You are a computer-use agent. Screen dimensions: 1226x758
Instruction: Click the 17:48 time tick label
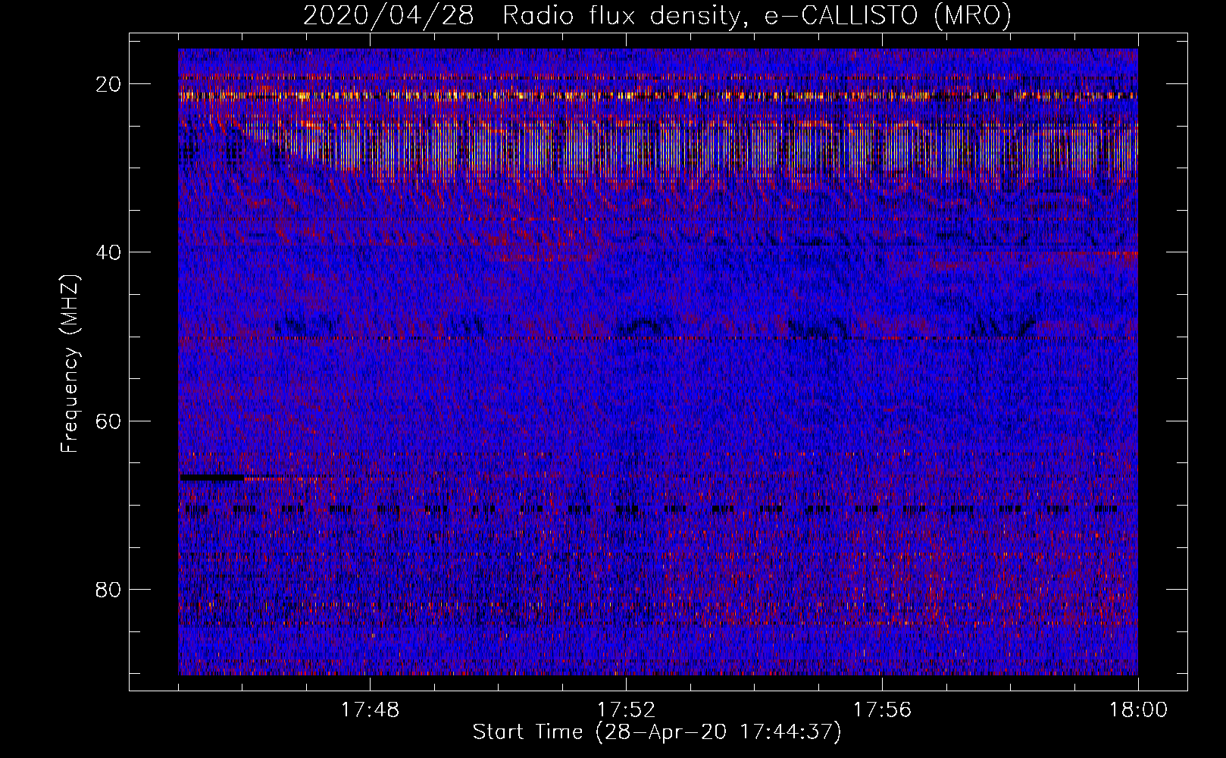370,710
